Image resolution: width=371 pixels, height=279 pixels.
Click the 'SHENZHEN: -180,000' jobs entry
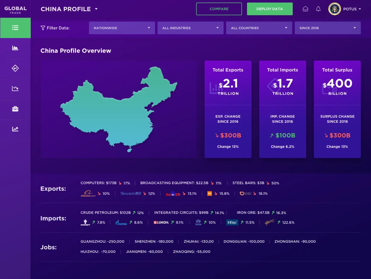coord(154,241)
